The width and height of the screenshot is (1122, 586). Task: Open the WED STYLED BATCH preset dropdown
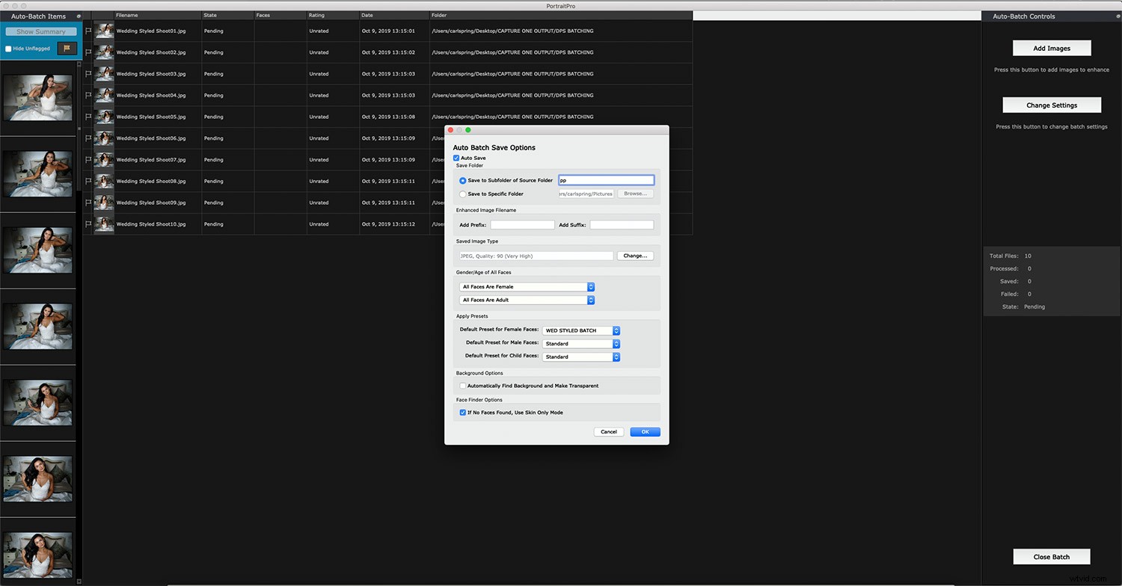(581, 330)
